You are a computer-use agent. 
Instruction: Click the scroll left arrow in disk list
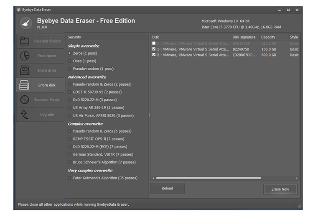pyautogui.click(x=153, y=178)
